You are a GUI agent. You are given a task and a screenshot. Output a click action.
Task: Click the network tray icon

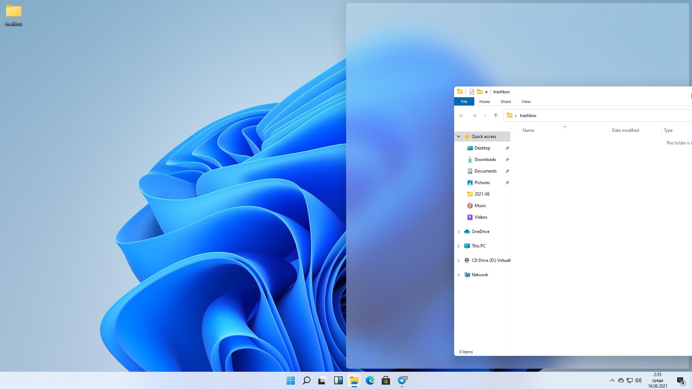coord(630,380)
